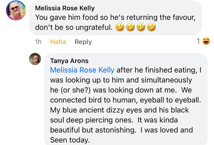View the reaction count number 1
The width and height of the screenshot is (214, 145).
click(198, 42)
